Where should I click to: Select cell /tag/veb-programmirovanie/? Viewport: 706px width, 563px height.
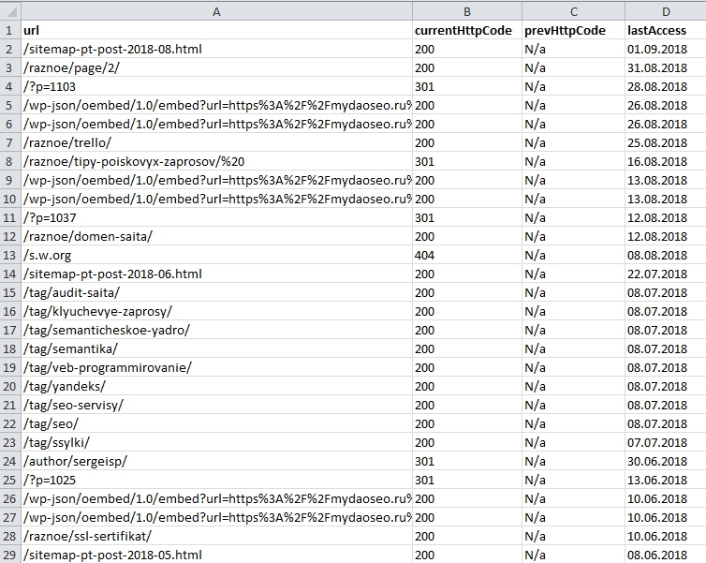216,367
